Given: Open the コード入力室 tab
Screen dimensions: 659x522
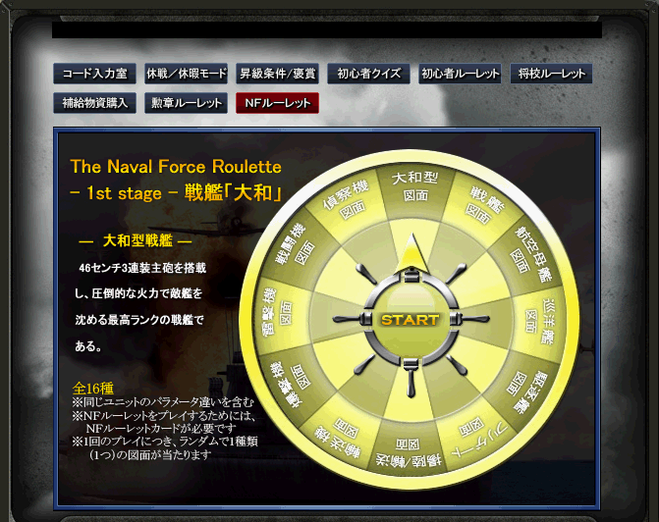Looking at the screenshot, I should click(x=94, y=74).
